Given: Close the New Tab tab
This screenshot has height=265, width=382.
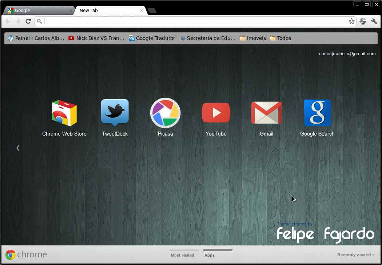Looking at the screenshot, I should [141, 11].
